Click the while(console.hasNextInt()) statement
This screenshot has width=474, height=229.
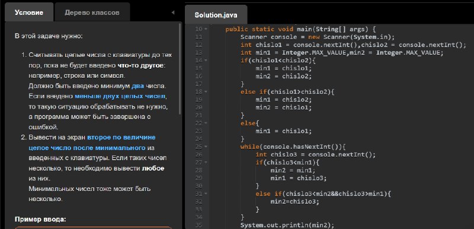(x=293, y=147)
